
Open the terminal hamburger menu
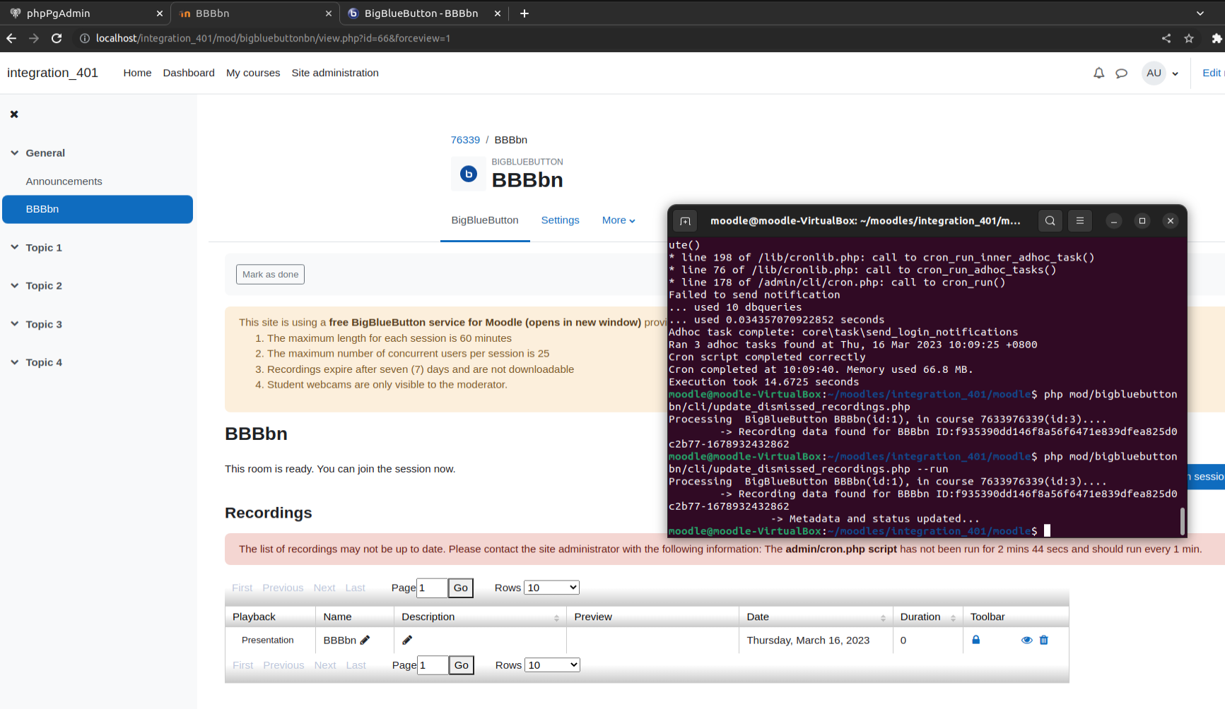pos(1080,221)
